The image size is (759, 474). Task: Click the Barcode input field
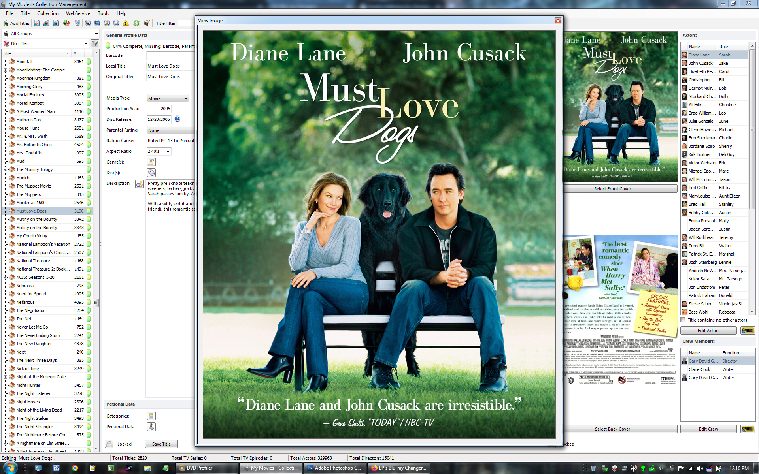coord(171,55)
